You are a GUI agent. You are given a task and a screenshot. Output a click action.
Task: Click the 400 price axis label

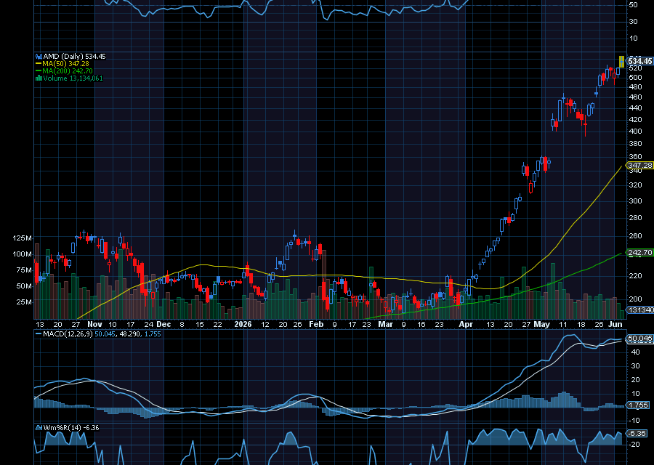pos(635,131)
